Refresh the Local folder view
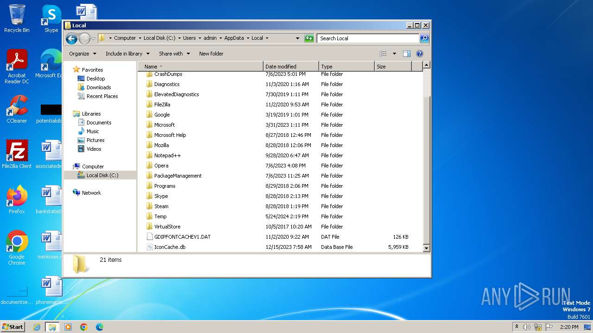Screen dimensions: 593x333 [x=309, y=38]
